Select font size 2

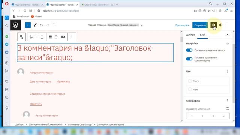tap(202, 116)
